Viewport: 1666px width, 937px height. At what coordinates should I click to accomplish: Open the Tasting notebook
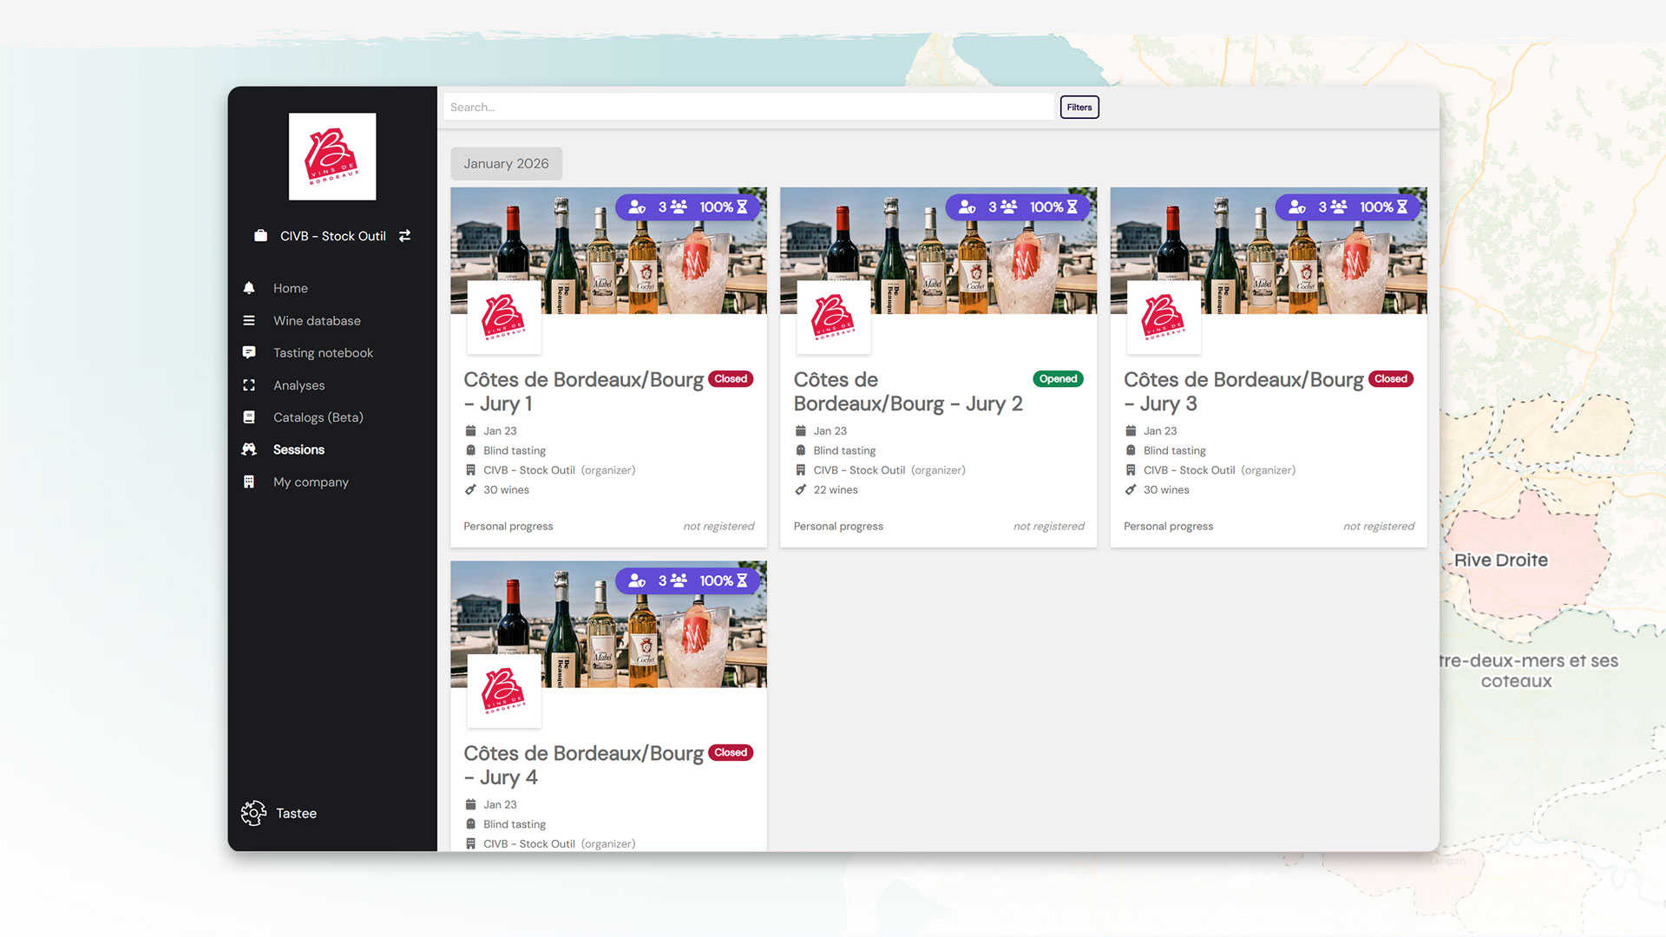pyautogui.click(x=323, y=352)
